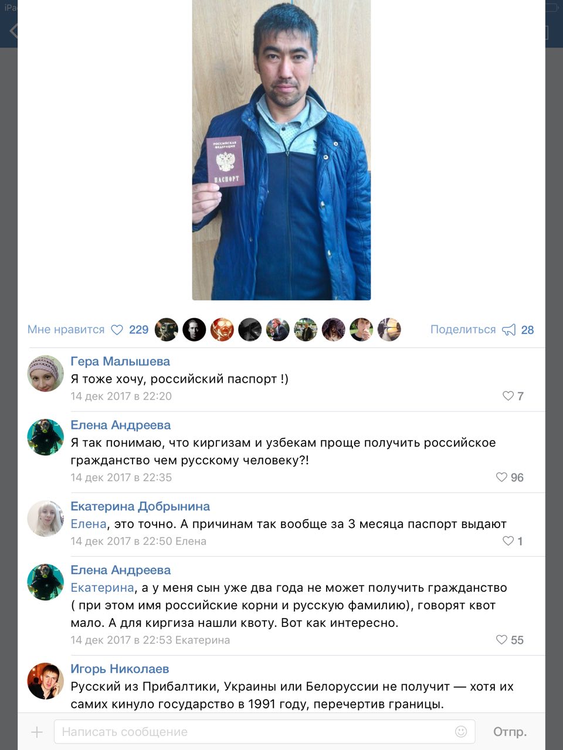Tap the plus attachment icon
Image resolution: width=563 pixels, height=750 pixels.
37,732
